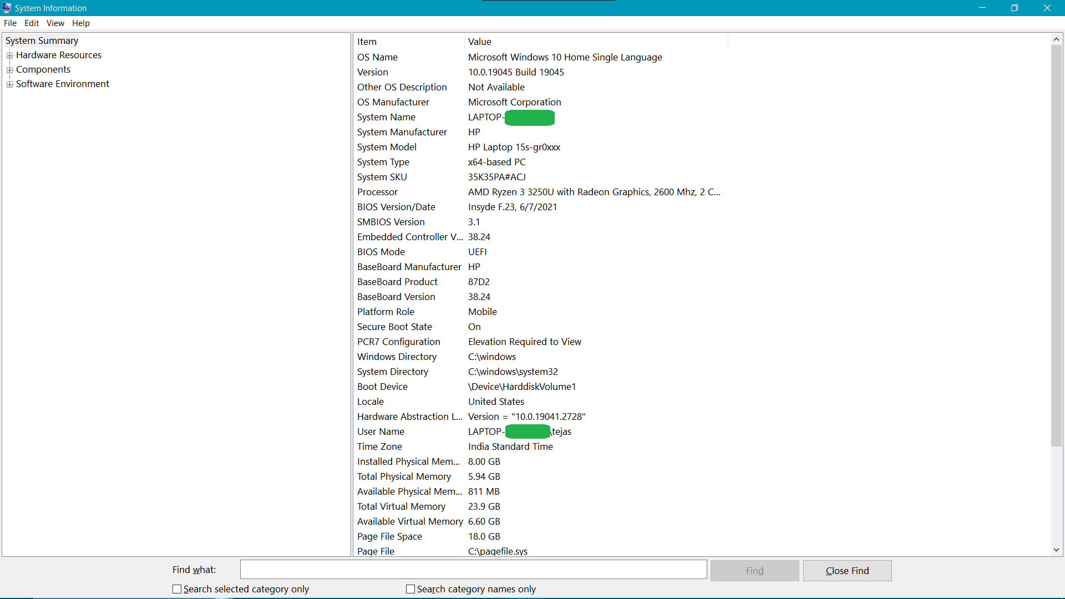Select the OS Manufacturer row
This screenshot has height=599, width=1065.
[x=541, y=102]
